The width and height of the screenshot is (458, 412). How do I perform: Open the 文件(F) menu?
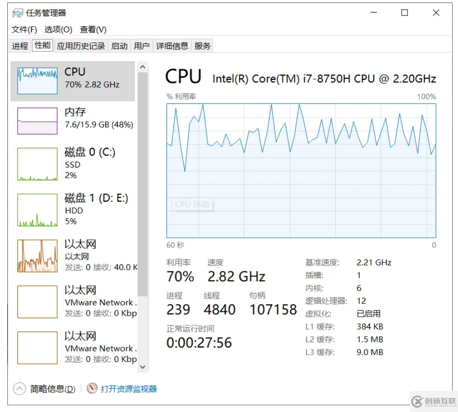click(24, 30)
